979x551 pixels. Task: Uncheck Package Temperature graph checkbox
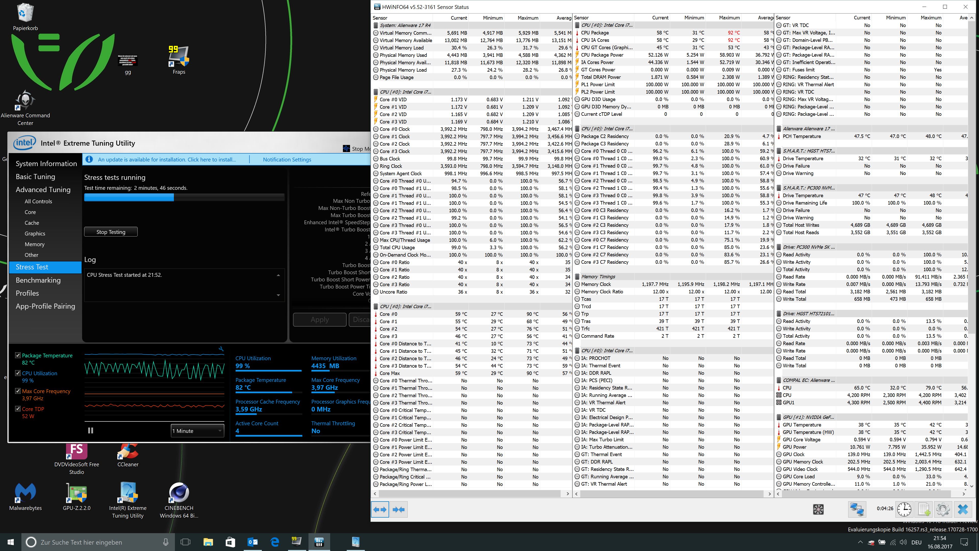(18, 355)
